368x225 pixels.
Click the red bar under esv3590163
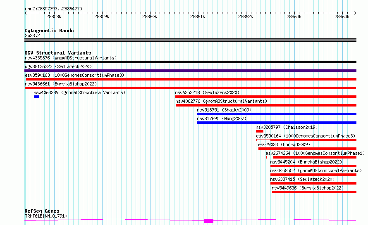click(x=190, y=79)
